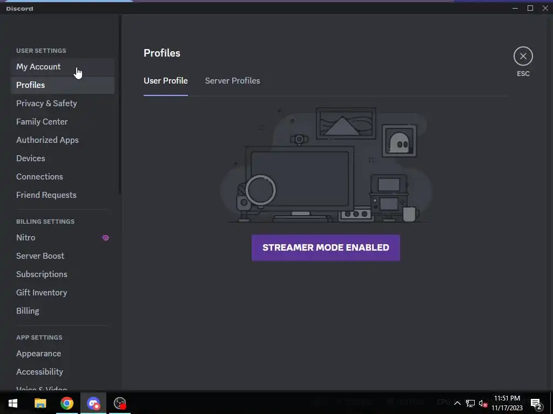Open the OBS Studio taskbar icon
Viewport: 553px width, 414px height.
coord(120,403)
